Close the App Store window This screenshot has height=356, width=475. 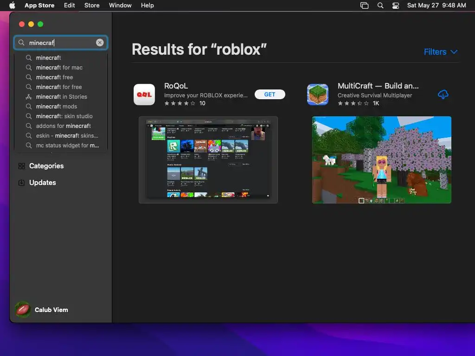[21, 24]
